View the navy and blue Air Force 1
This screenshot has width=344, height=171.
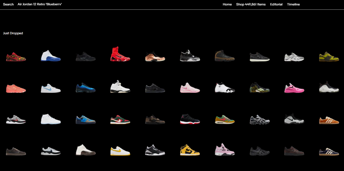86,120
